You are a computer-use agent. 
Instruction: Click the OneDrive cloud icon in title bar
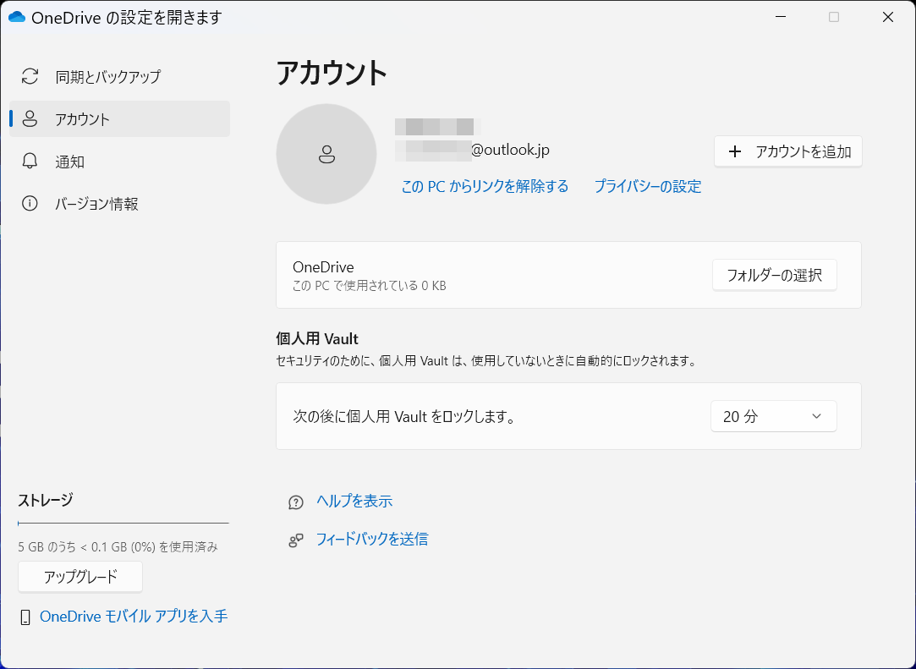click(x=17, y=17)
